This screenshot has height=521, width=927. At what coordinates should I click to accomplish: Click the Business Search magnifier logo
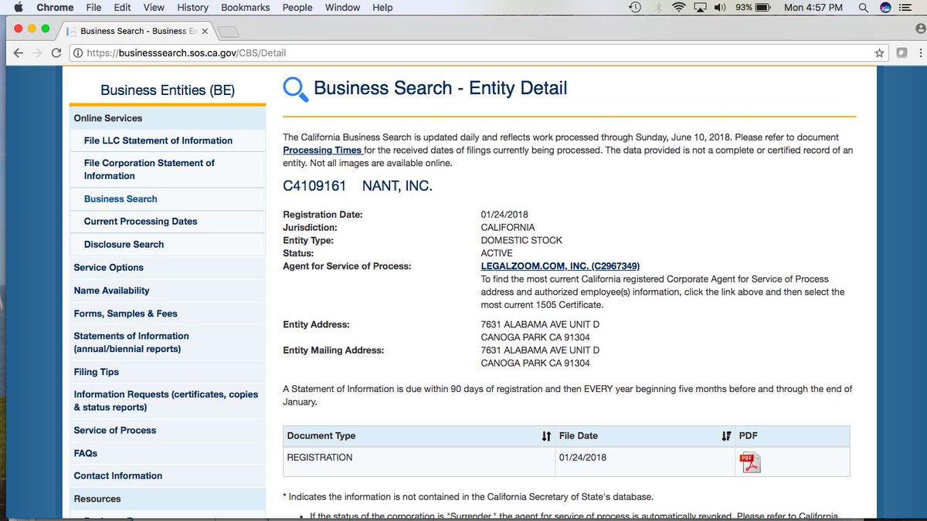click(x=296, y=90)
